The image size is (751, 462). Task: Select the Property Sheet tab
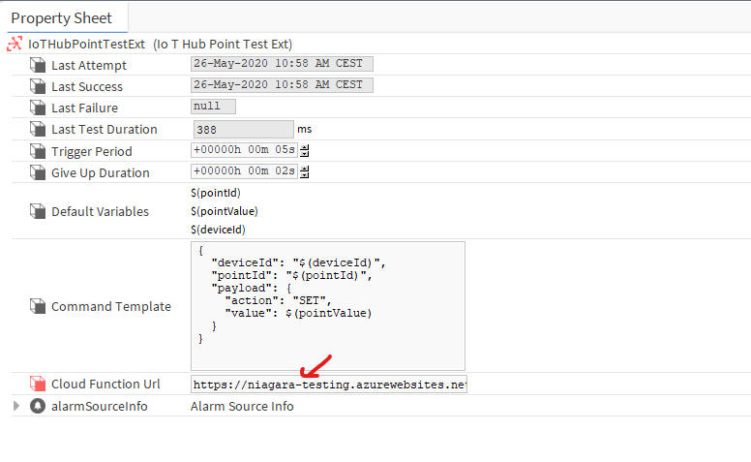[62, 17]
